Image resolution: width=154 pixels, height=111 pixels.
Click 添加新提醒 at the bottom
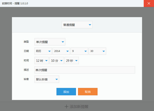pyautogui.click(x=76, y=106)
